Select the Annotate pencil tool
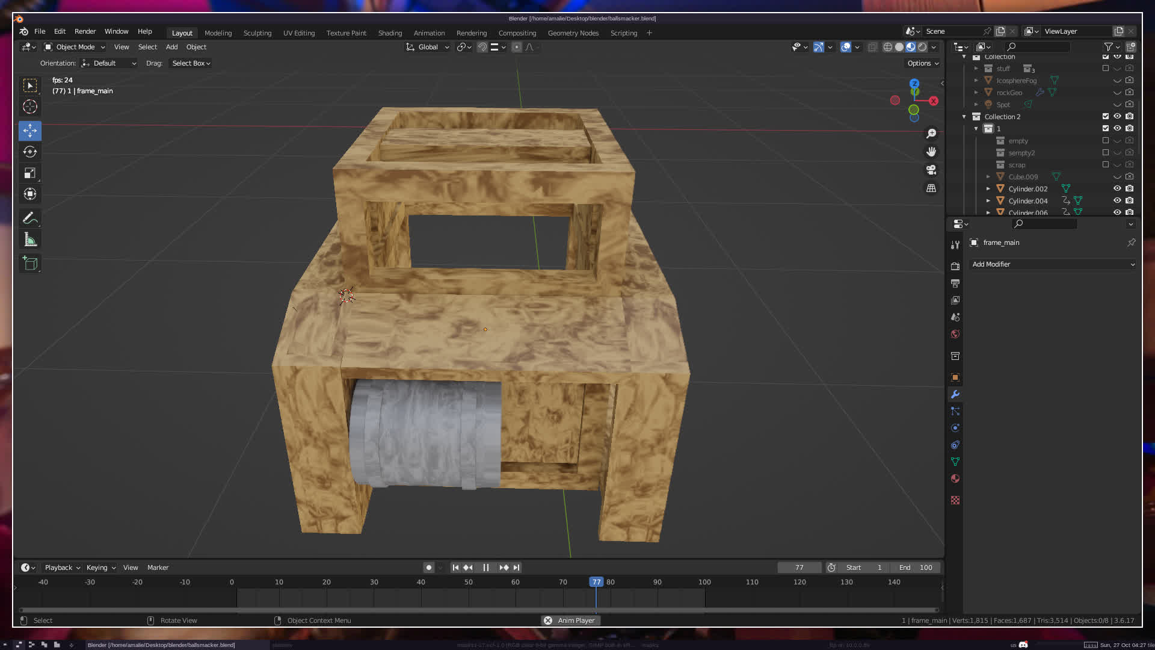Viewport: 1155px width, 650px height. pyautogui.click(x=30, y=218)
